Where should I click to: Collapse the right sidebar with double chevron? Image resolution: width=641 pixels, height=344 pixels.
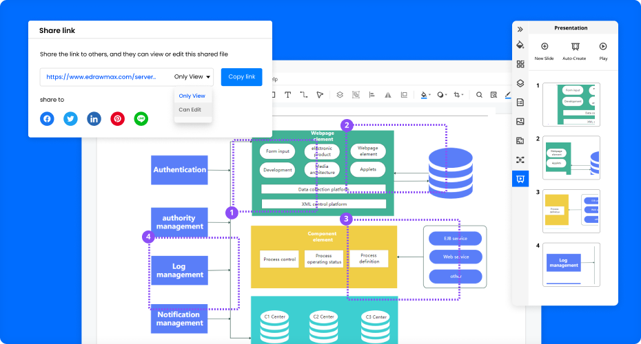tap(520, 29)
